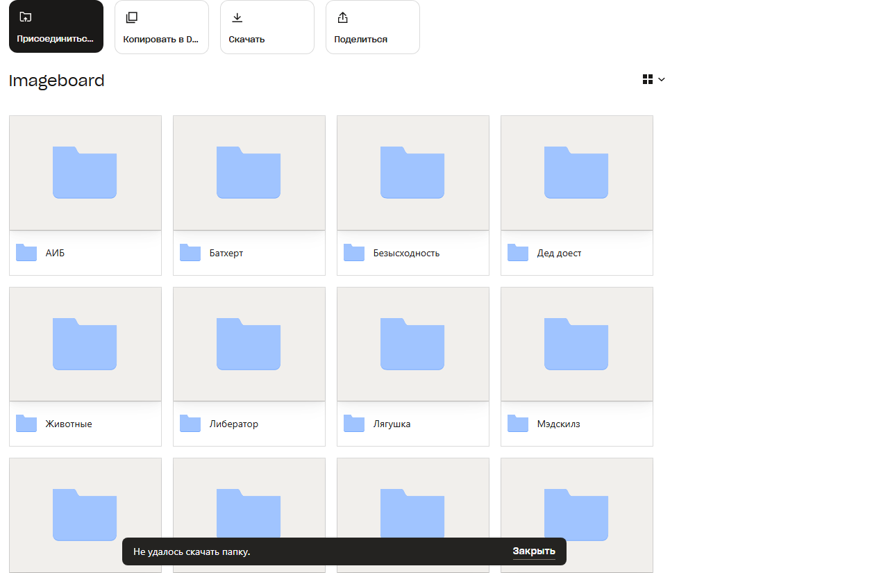
Task: Open the Мэдскилз folder thumbnail
Action: (x=577, y=344)
